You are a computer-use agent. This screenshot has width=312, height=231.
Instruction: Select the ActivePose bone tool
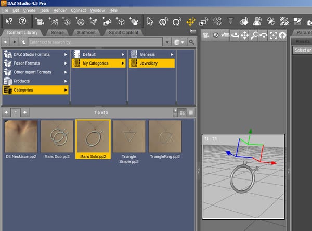click(217, 21)
